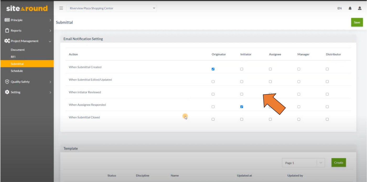The image size is (367, 182).
Task: Click the Principle sidebar icon
Action: 7,20
